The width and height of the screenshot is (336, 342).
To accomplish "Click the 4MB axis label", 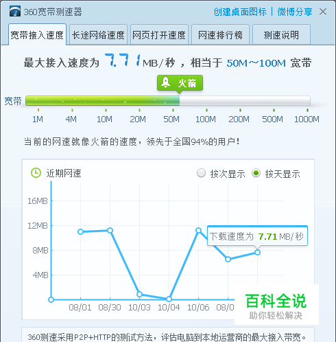I will click(x=40, y=275).
